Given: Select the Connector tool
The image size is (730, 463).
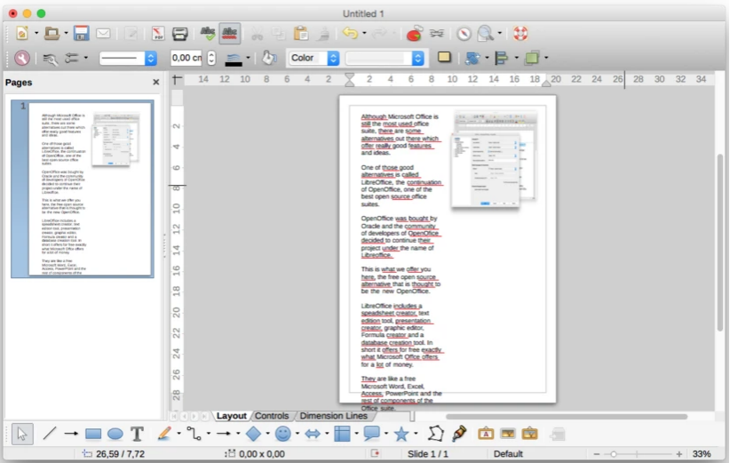Looking at the screenshot, I should pos(194,434).
